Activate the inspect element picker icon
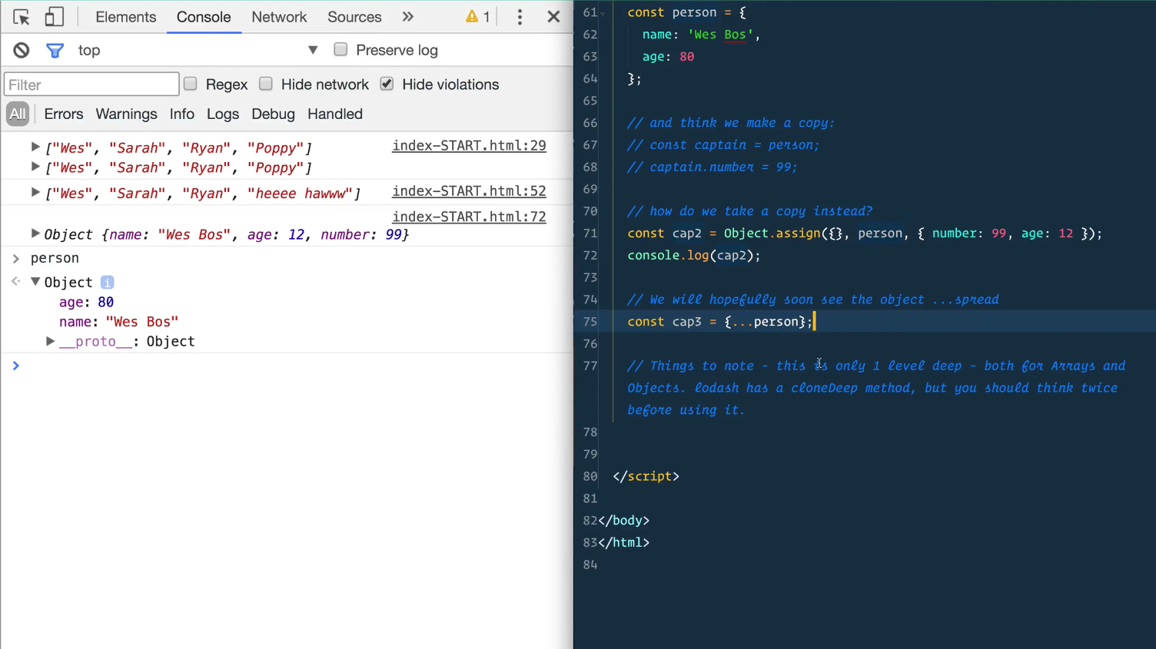 pos(22,17)
